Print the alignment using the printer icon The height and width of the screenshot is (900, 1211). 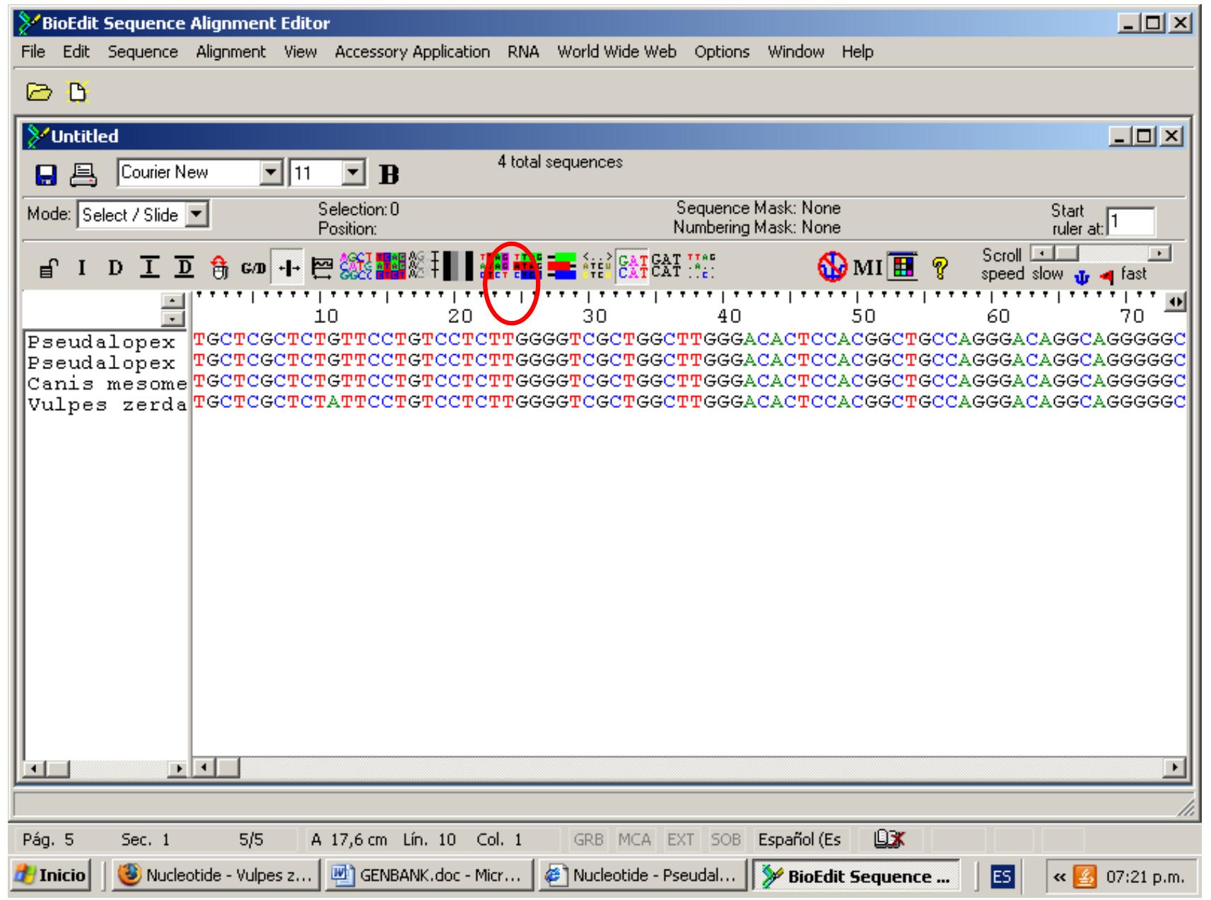[x=85, y=174]
